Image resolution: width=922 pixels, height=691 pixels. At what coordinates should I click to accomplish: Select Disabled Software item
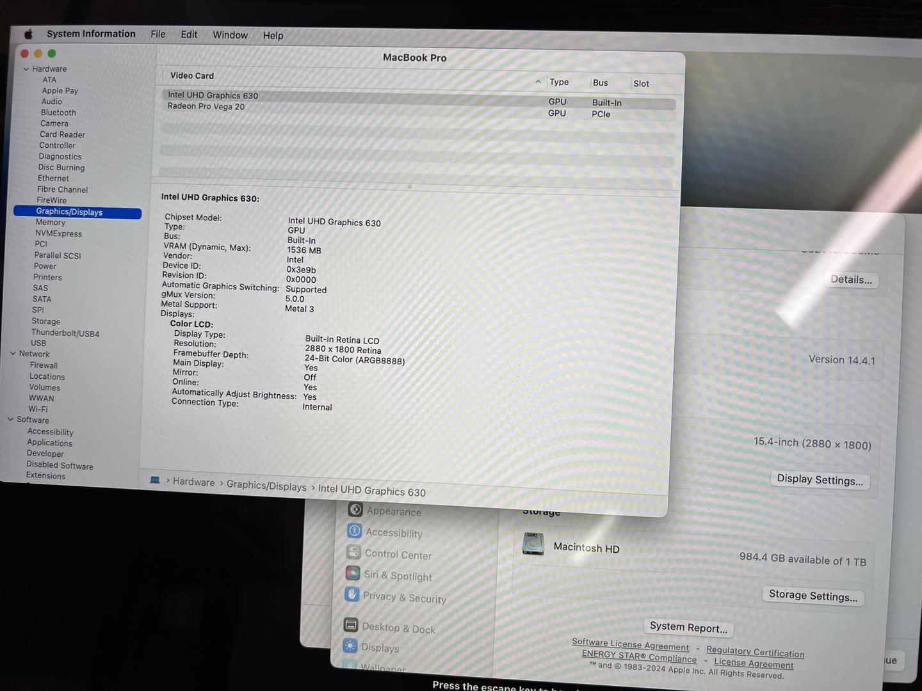tap(60, 465)
